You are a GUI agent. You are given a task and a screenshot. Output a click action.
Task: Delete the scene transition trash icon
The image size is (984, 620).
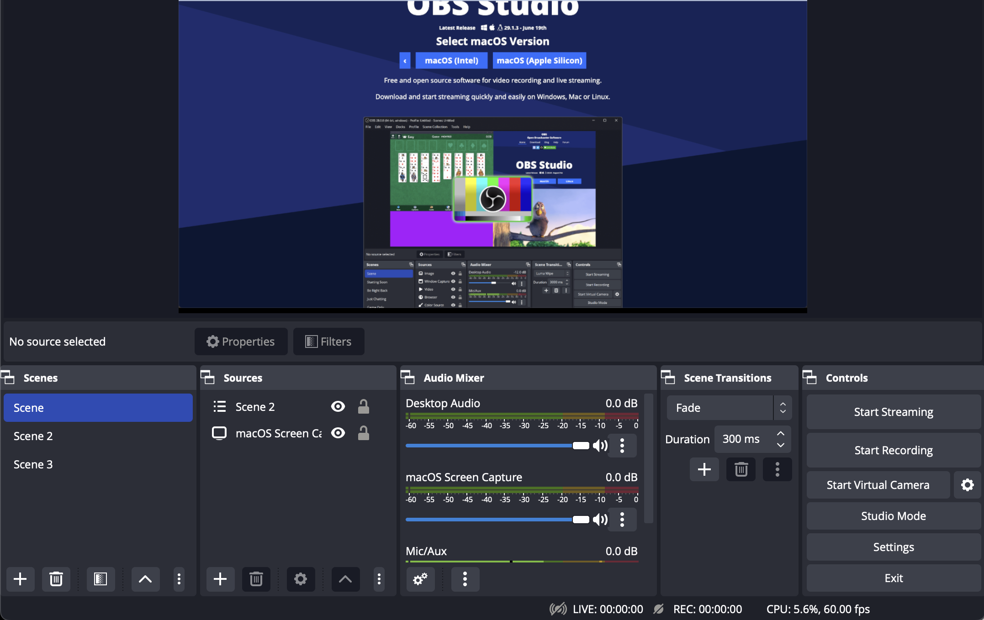point(741,469)
